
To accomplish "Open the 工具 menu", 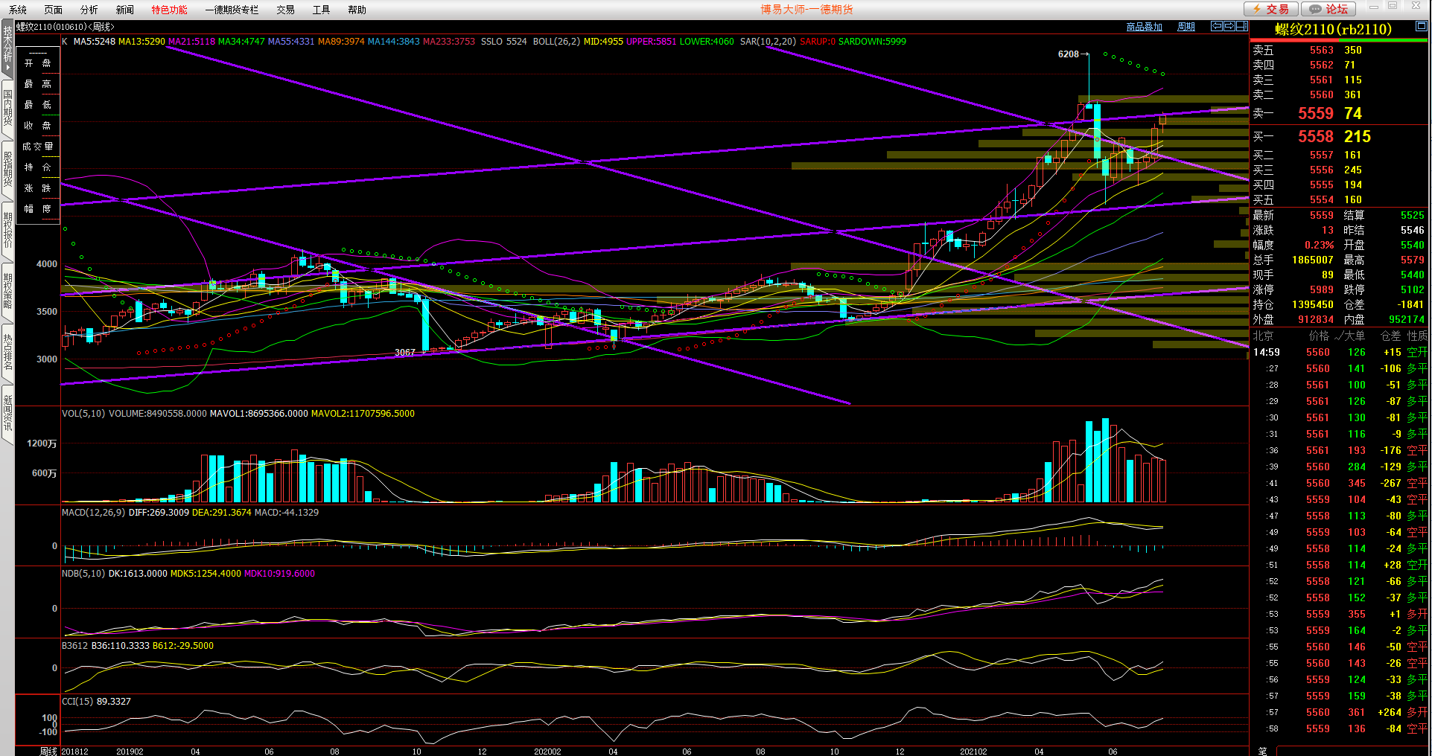I will [321, 10].
